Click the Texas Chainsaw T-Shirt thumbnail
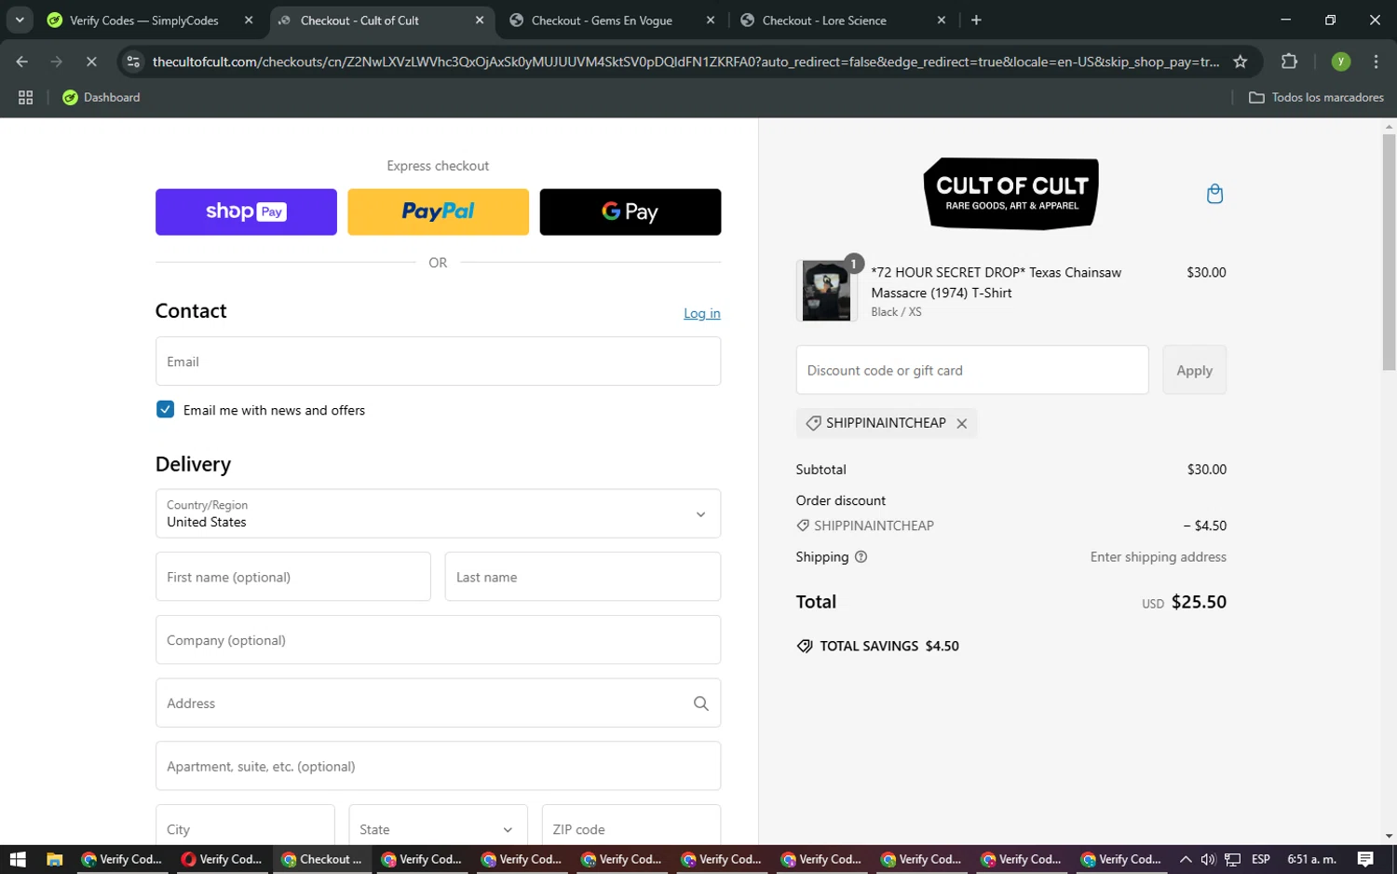Screen dimensions: 1397x874 826,291
